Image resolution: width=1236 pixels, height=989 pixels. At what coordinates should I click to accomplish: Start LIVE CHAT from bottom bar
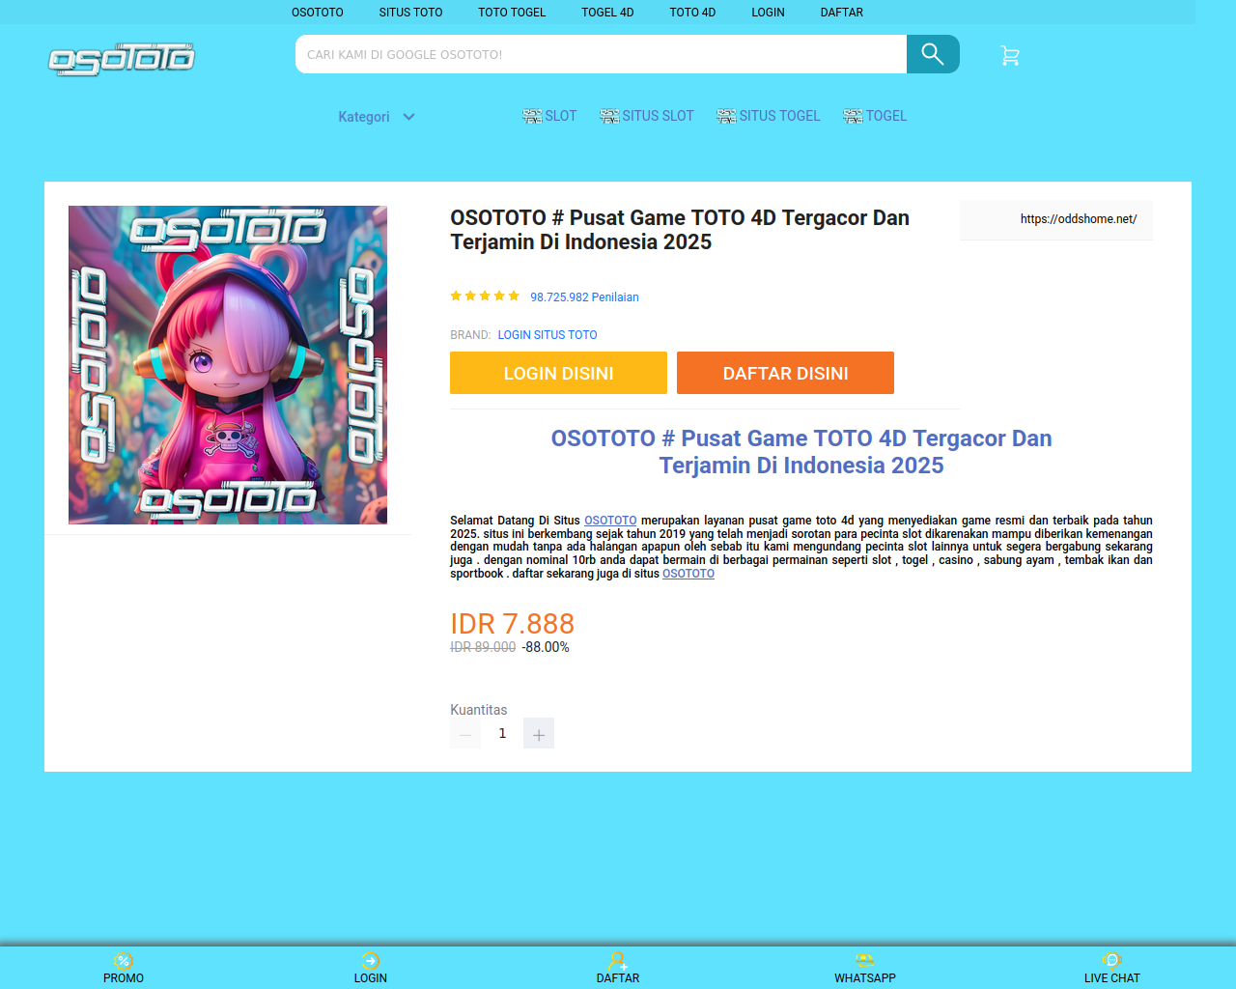[1112, 968]
